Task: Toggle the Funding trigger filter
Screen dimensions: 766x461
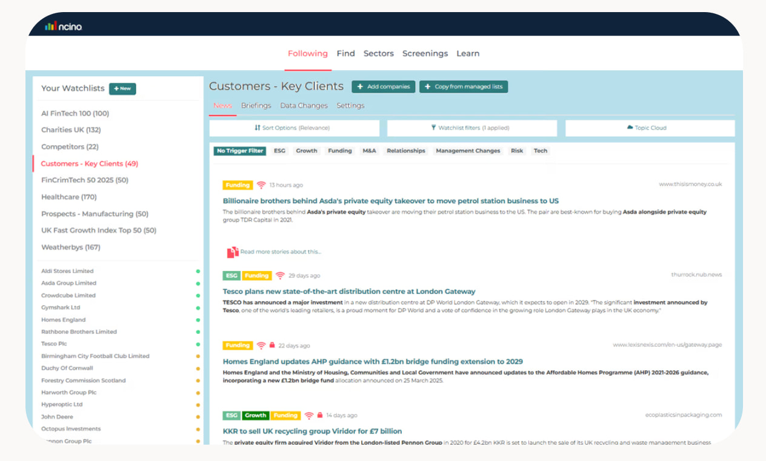Action: point(340,151)
